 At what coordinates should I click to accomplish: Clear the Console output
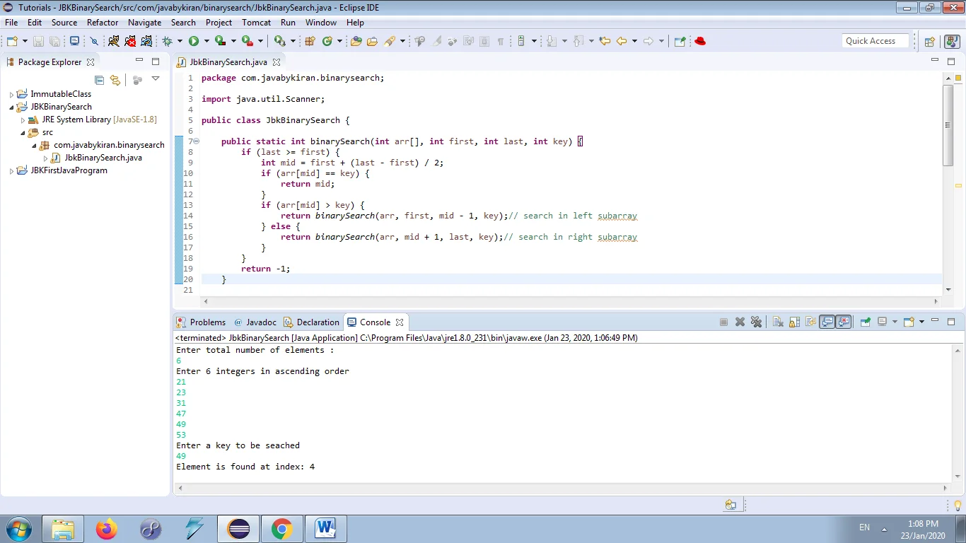(777, 322)
